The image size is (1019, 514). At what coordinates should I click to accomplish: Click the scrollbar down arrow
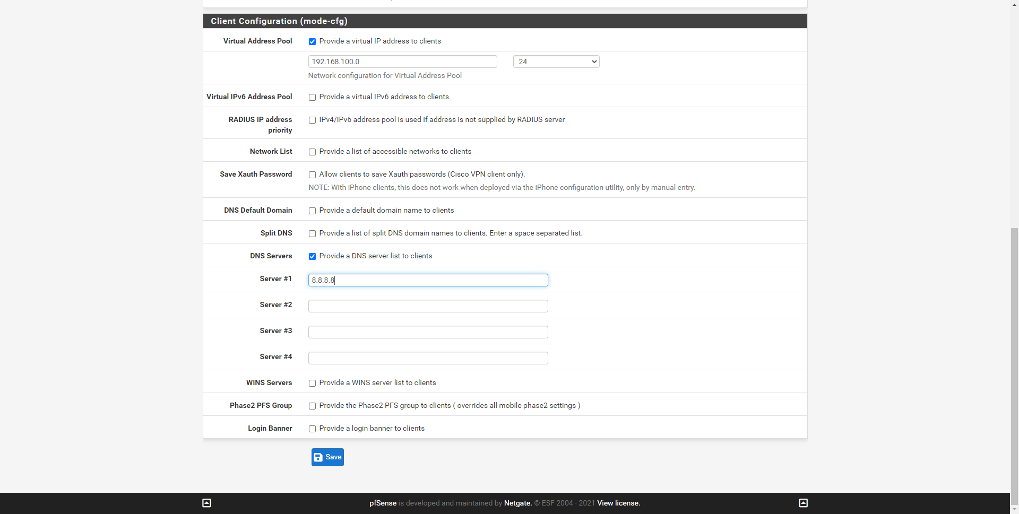point(1014,510)
